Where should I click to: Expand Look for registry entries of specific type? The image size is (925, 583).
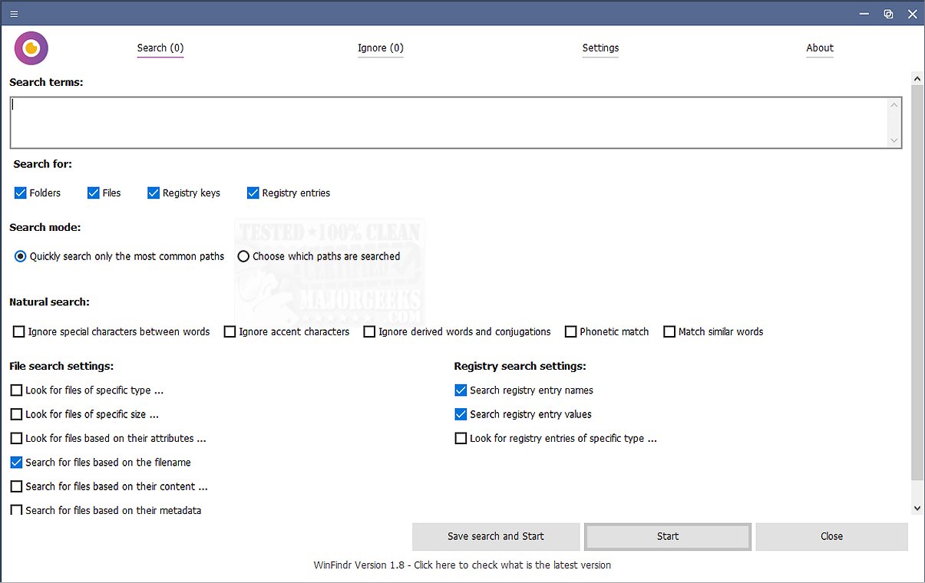461,439
